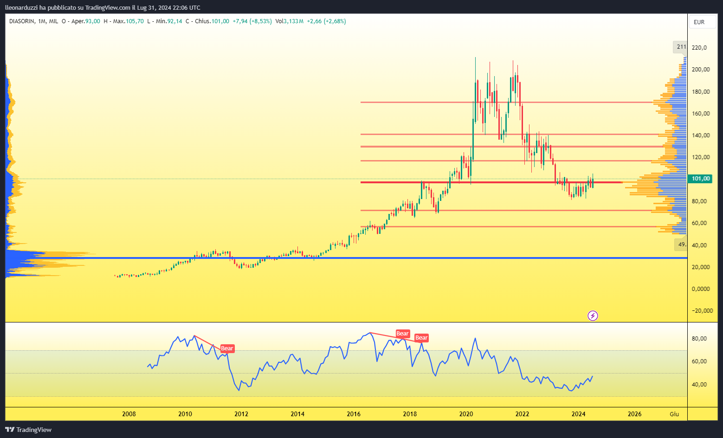Select the Bear label near 2011
Viewport: 723px width, 438px height.
coord(227,348)
